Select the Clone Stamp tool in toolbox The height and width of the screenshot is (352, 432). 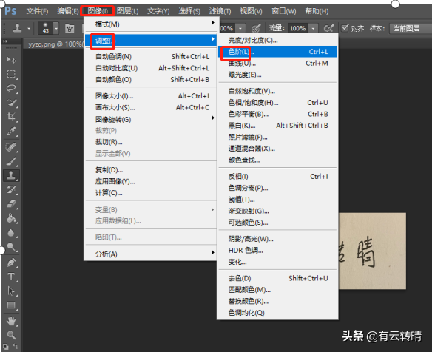tap(11, 175)
